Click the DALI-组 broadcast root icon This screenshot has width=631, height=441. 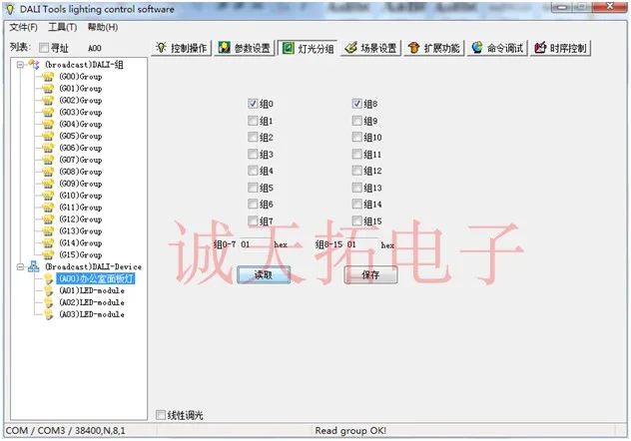[34, 64]
